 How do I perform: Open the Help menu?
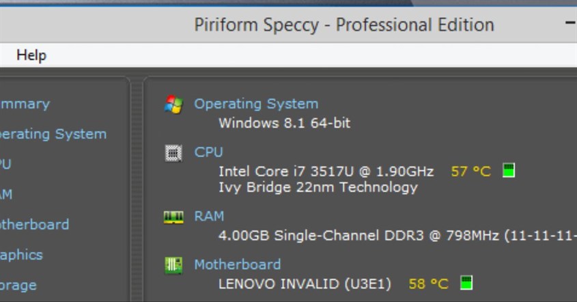31,55
